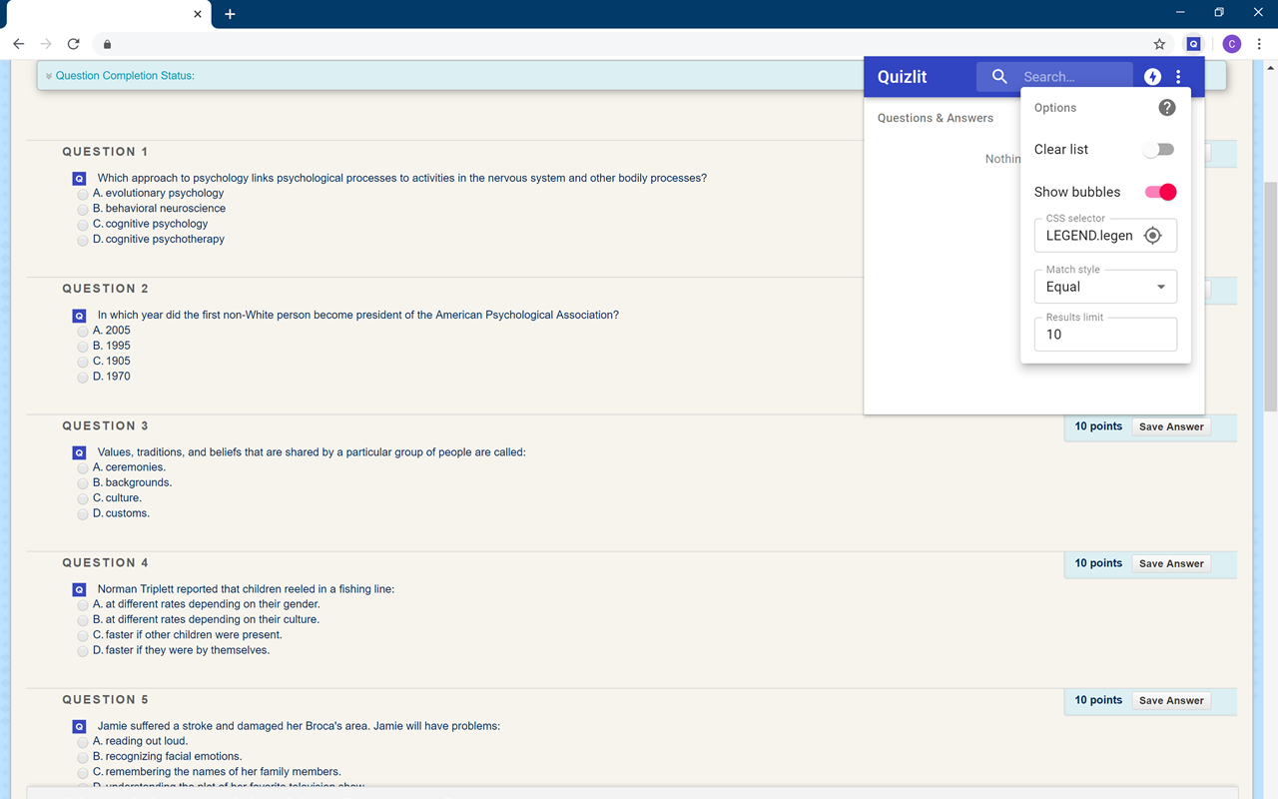Viewport: 1278px width, 799px height.
Task: Open the Match style dropdown
Action: tap(1105, 287)
